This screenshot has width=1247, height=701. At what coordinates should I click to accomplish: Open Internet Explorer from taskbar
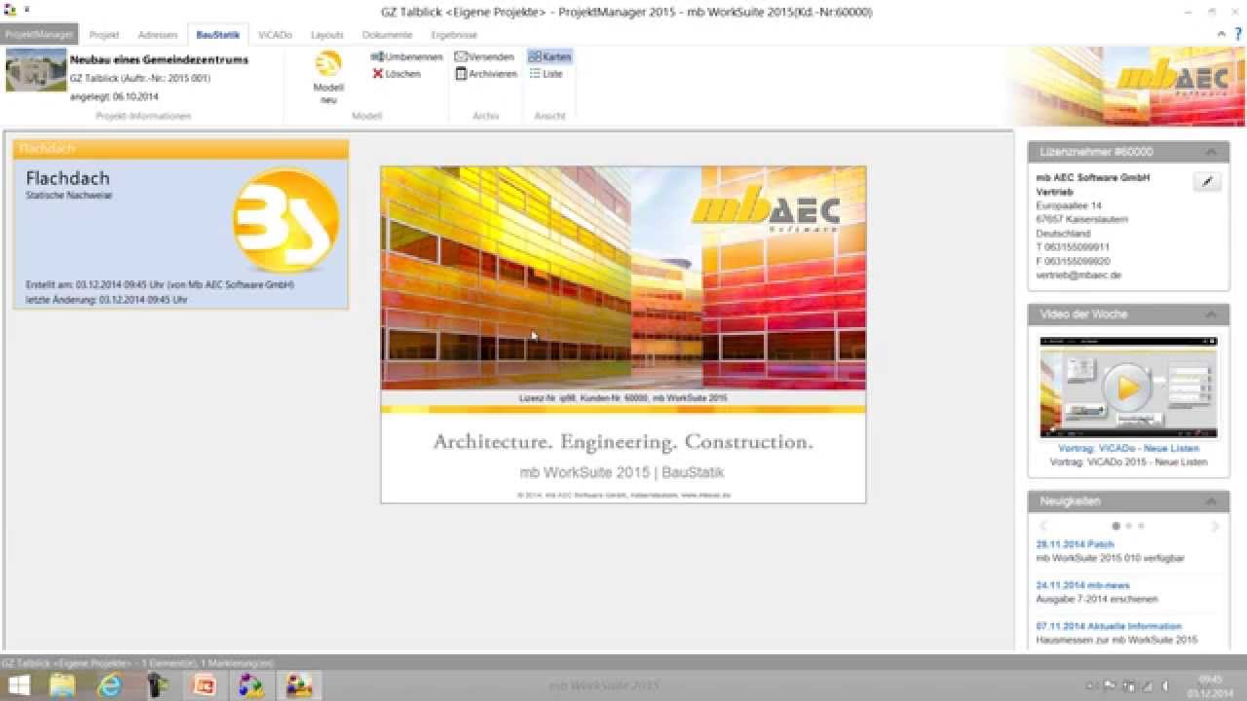click(x=110, y=685)
